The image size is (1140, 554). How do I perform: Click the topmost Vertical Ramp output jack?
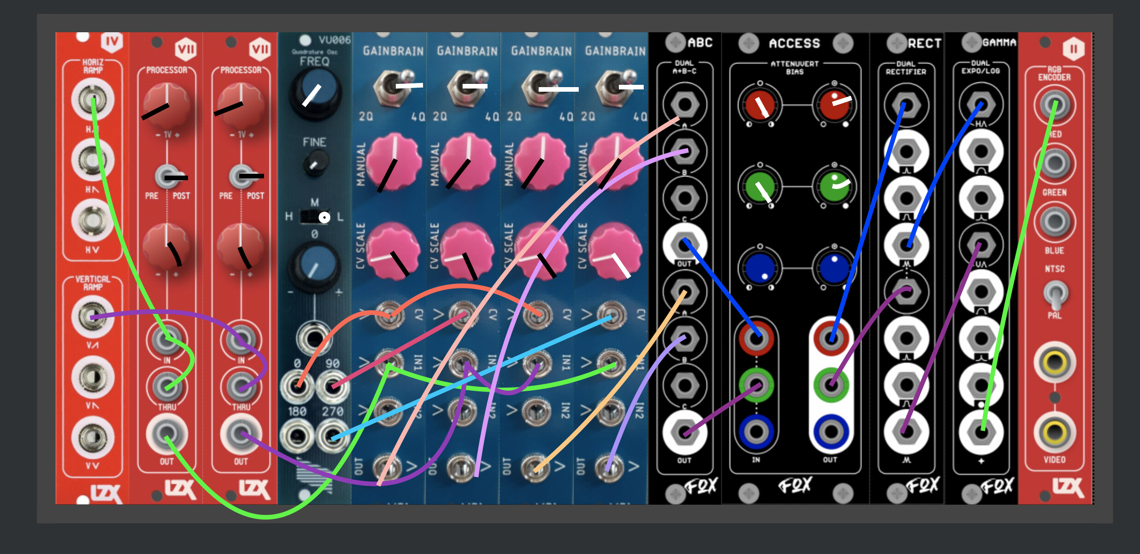tap(93, 317)
